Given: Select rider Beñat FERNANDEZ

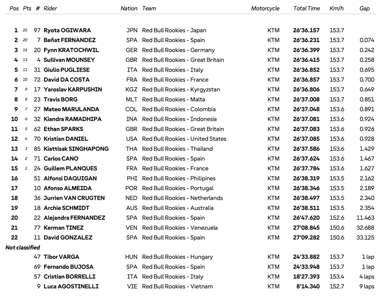Looking at the screenshot, I should click(70, 40).
